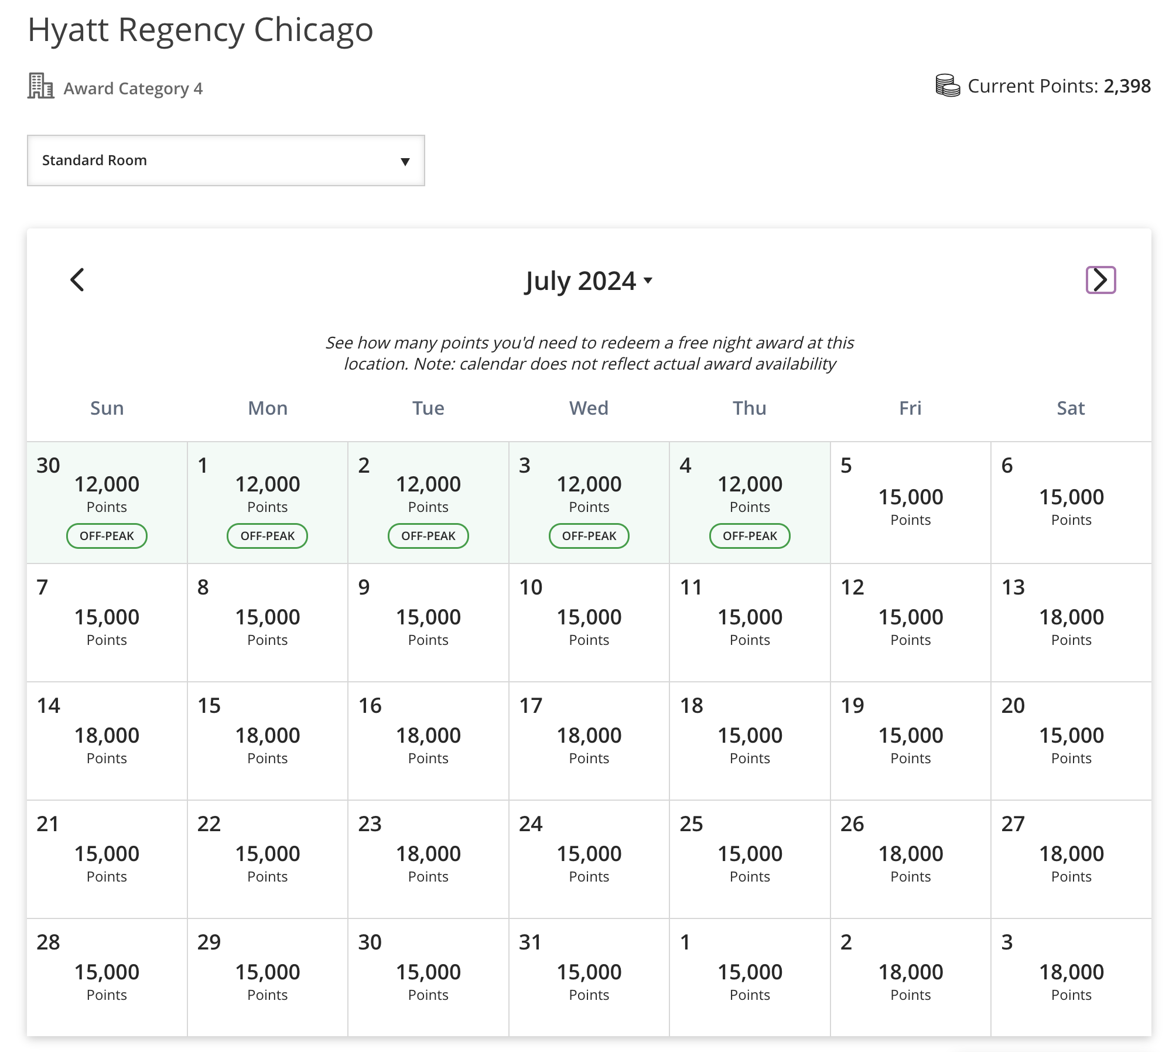Screen dimensions: 1169x1052
Task: Select the OFF-PEAK badge on July 3
Action: pyautogui.click(x=589, y=536)
